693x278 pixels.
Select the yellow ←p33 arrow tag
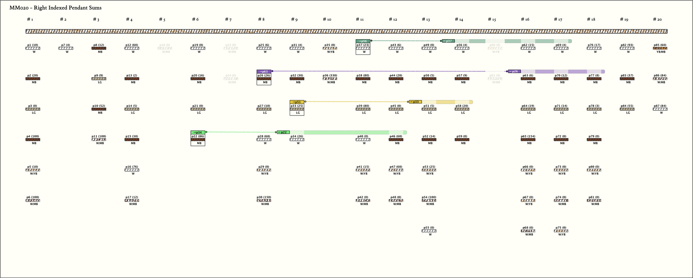[415, 102]
